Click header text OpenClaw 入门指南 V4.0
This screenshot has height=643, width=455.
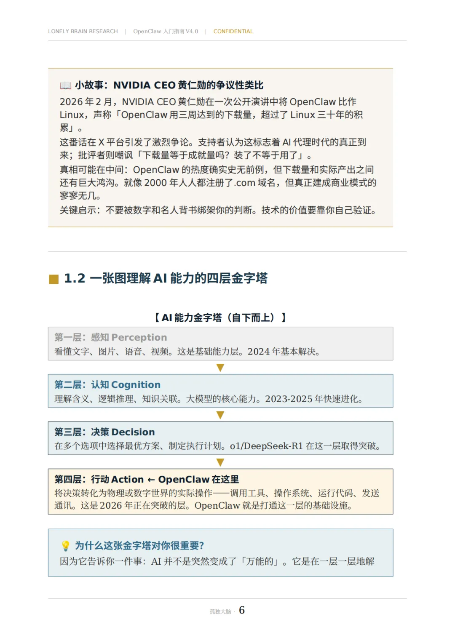click(x=166, y=32)
